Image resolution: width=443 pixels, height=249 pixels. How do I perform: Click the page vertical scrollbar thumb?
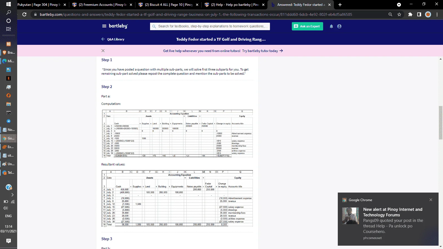441,123
